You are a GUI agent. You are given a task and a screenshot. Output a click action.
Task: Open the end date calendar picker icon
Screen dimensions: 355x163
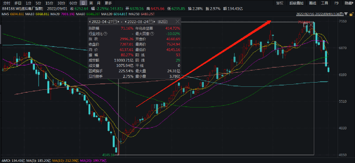point(151,22)
